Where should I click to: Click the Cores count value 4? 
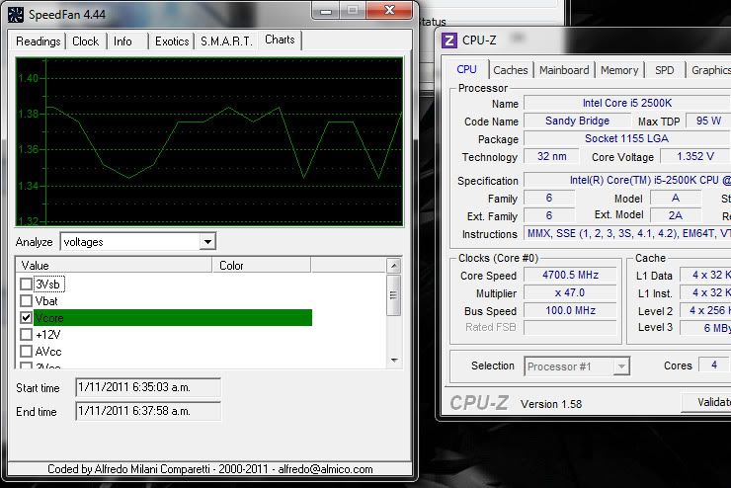714,366
